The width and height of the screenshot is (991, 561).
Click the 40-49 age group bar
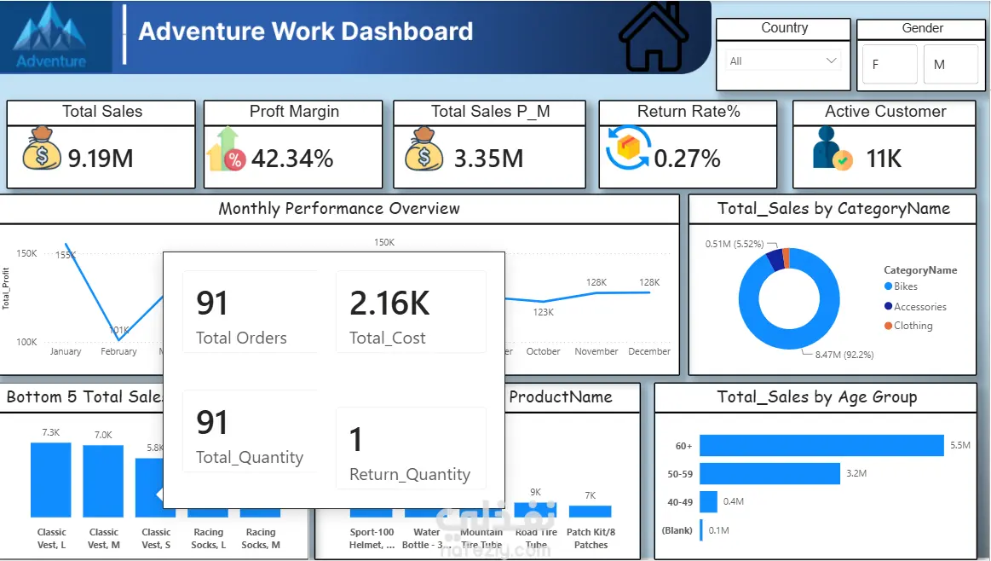click(708, 501)
